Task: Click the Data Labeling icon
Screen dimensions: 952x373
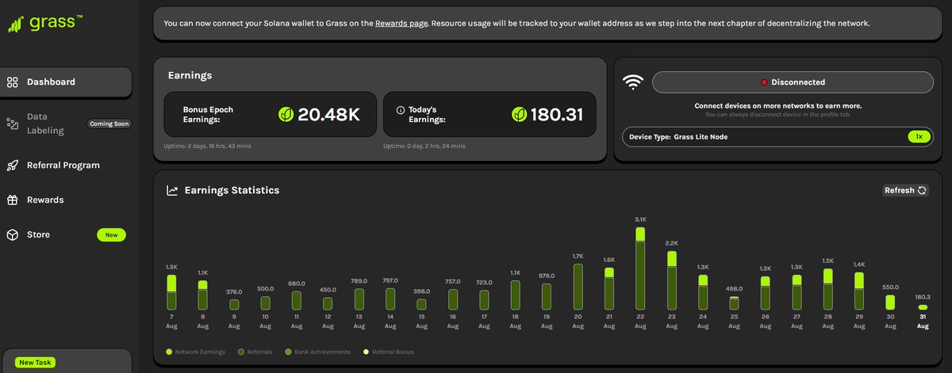Action: click(x=12, y=124)
